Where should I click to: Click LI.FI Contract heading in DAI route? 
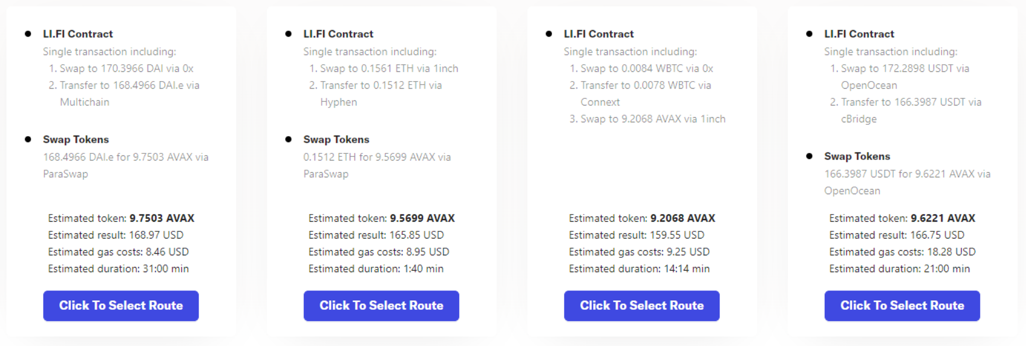(x=78, y=34)
